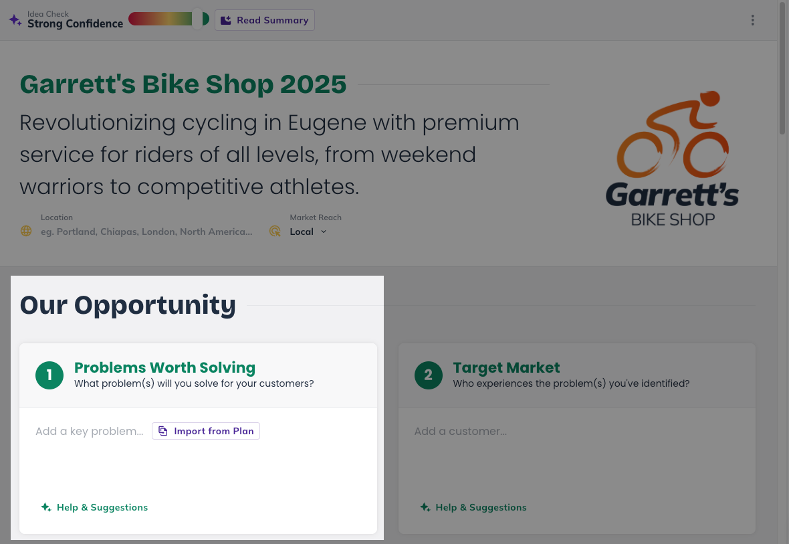This screenshot has width=789, height=544.
Task: Click the number 1 circle badge
Action: 49,375
